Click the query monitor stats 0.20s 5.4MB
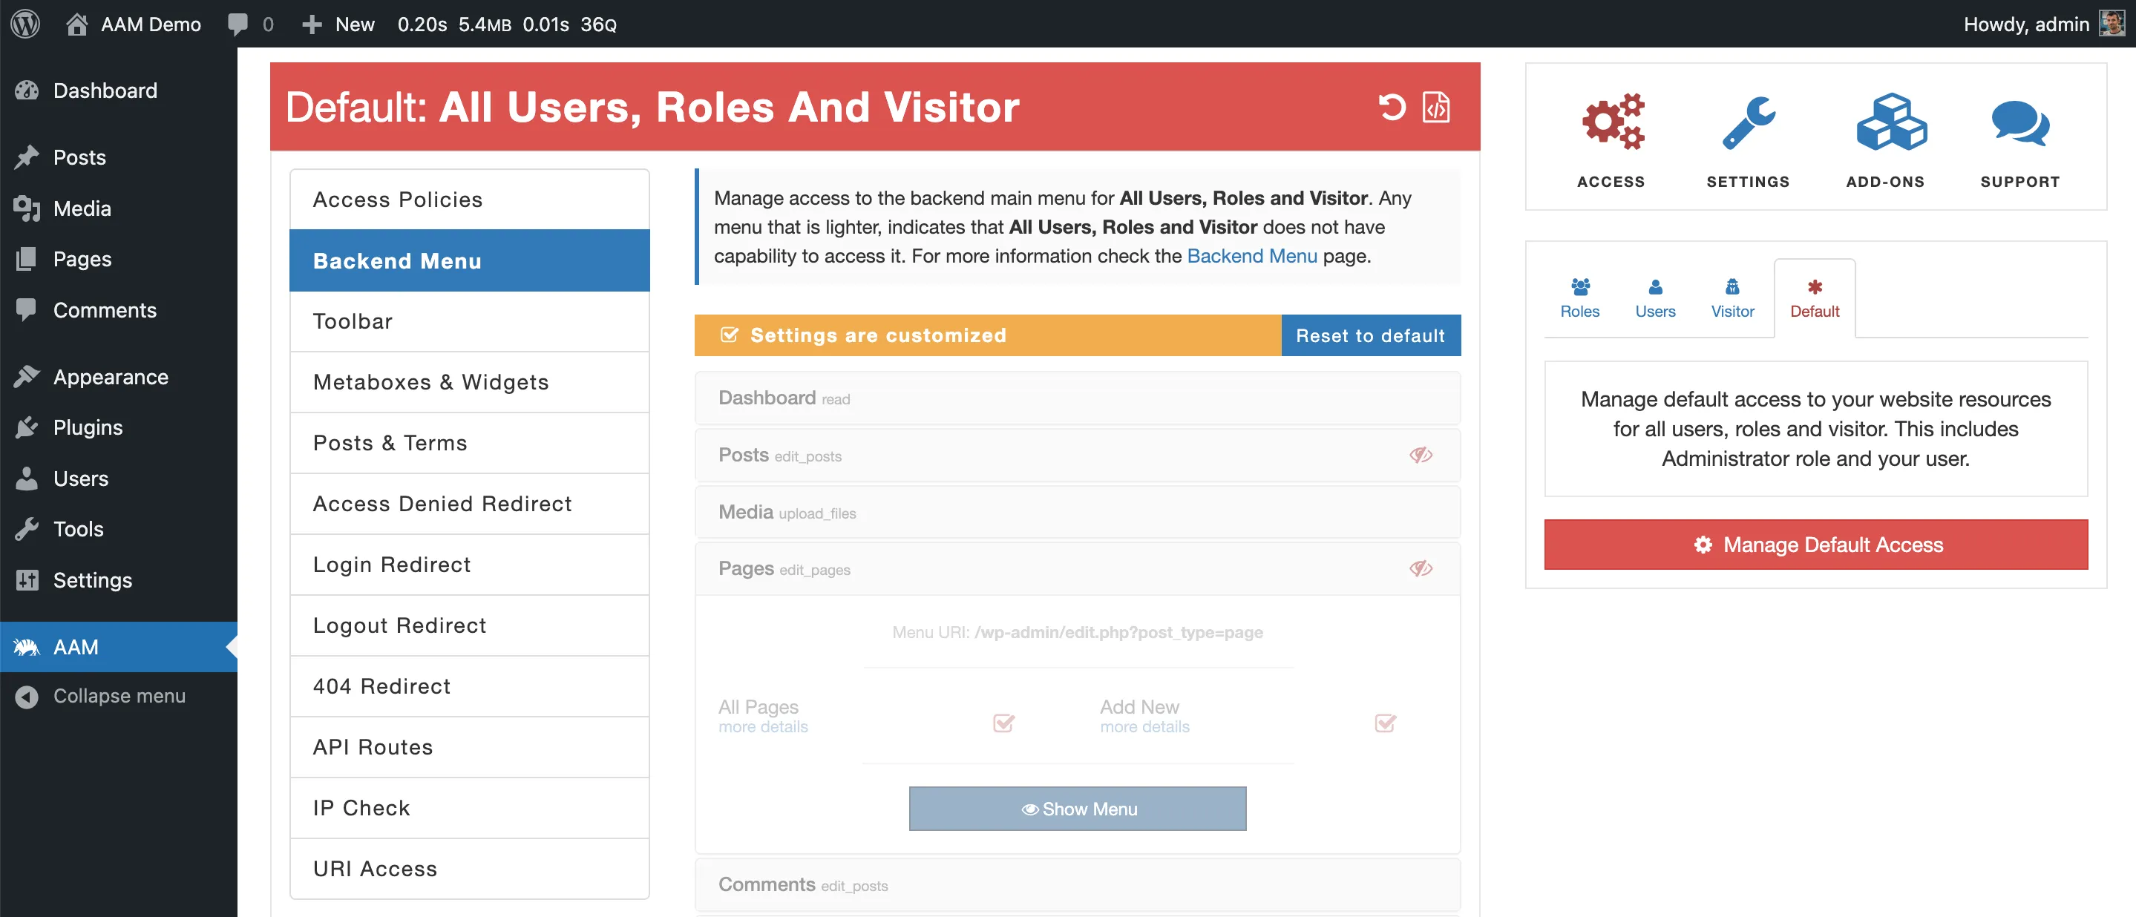Image resolution: width=2136 pixels, height=917 pixels. (507, 24)
